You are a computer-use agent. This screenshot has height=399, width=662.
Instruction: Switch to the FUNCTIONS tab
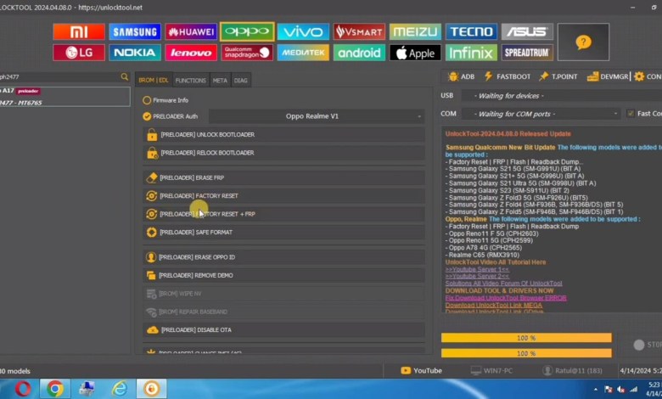(190, 80)
